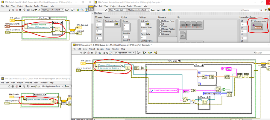The image size is (270, 120).
Task: Click TDMS Close node in Queue-Save-RT diagram
Action: pyautogui.click(x=247, y=76)
